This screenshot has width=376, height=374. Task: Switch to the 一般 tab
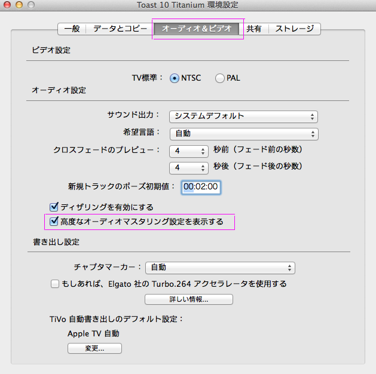(72, 29)
